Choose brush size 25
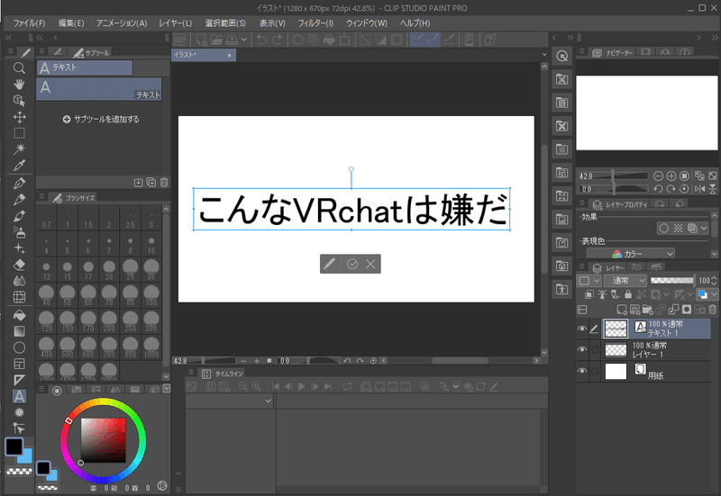Viewport: 721px width, 496px height. pos(131,269)
